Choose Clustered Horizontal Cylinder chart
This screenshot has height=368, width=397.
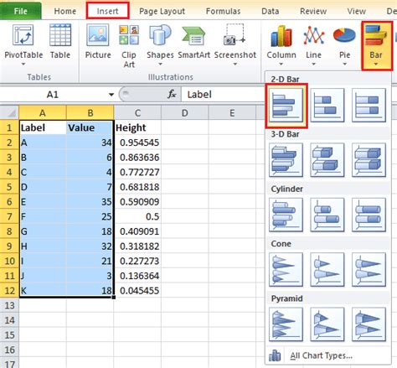(x=286, y=215)
